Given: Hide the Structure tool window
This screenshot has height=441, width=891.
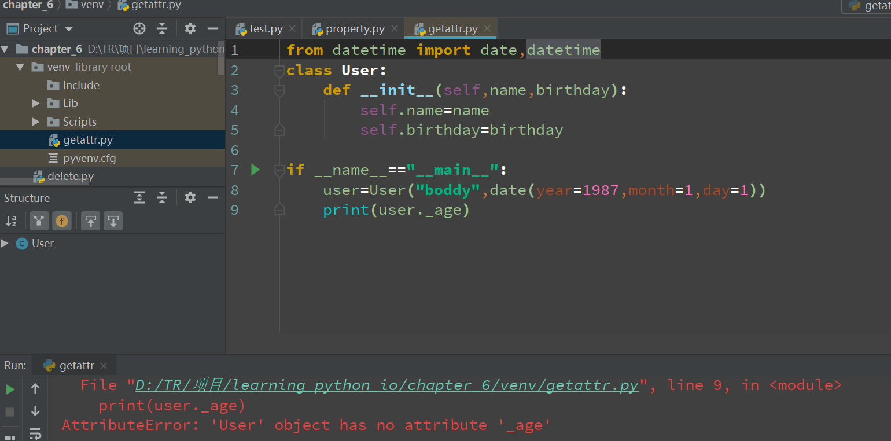Looking at the screenshot, I should 213,198.
